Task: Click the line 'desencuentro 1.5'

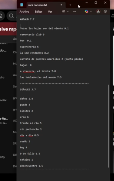Action: coord(31,166)
